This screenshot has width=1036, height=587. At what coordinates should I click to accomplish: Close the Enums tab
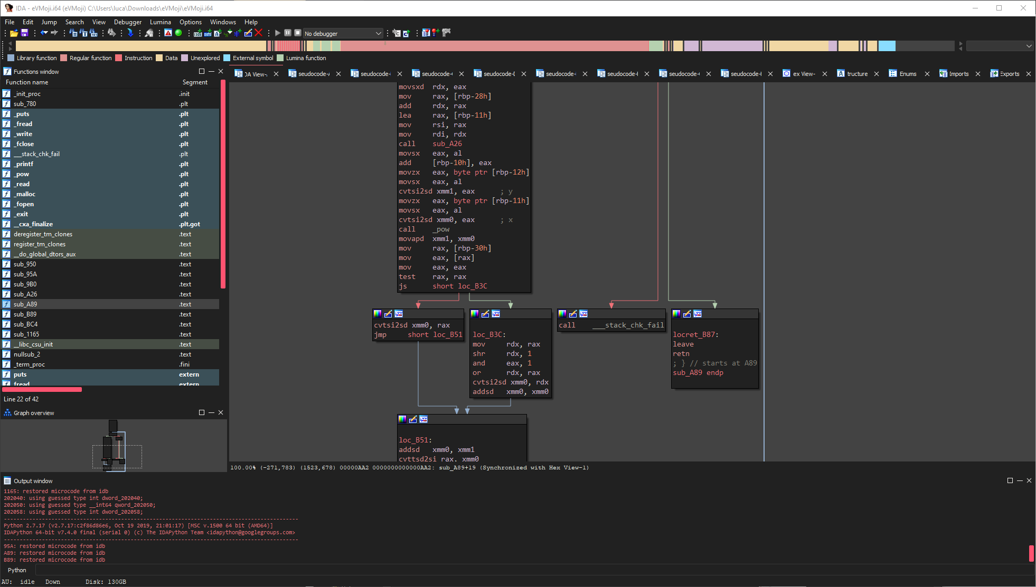(x=927, y=74)
